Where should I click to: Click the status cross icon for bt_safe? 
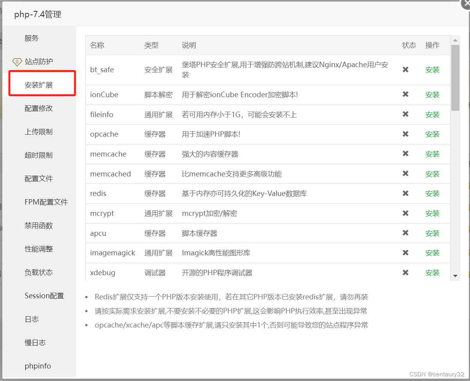click(405, 69)
